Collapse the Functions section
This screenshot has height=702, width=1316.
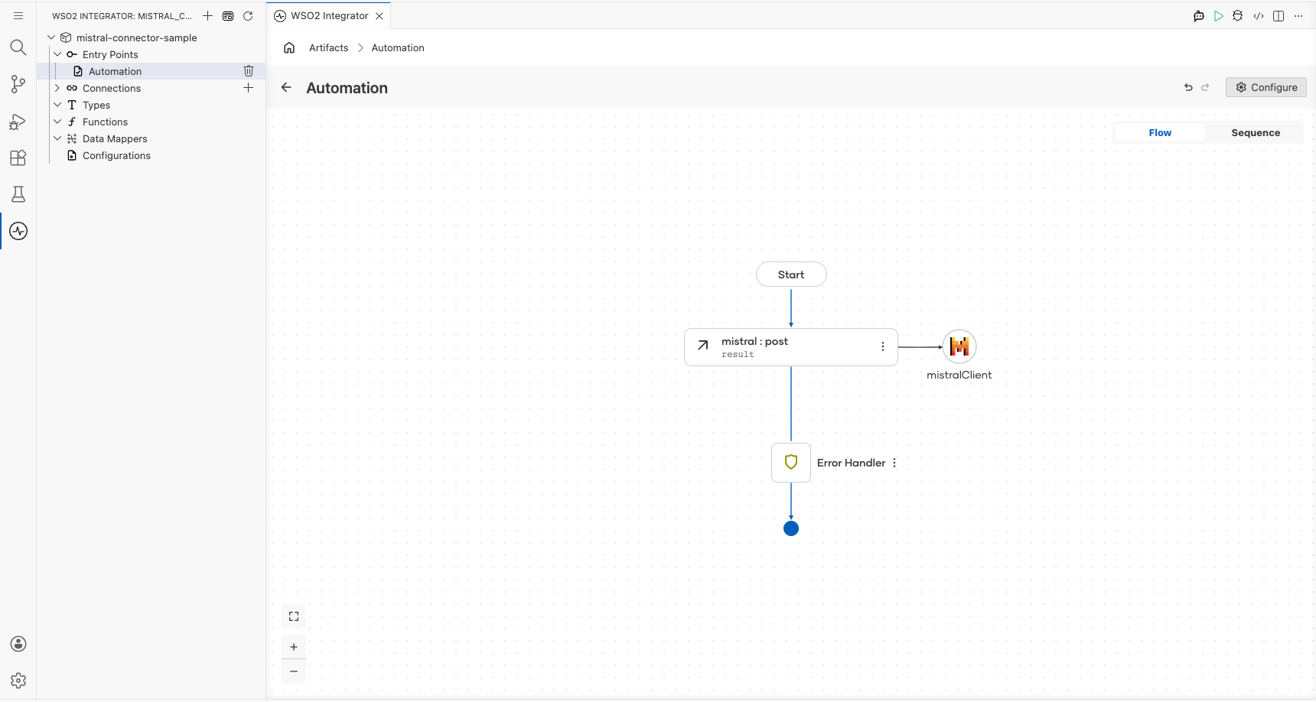57,122
